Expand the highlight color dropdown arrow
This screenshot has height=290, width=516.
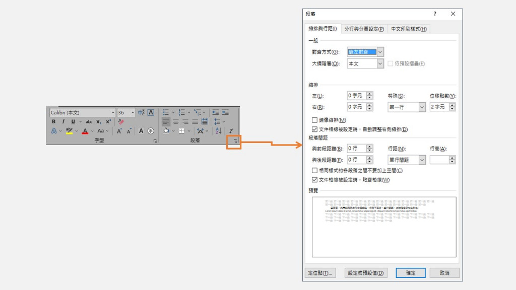pyautogui.click(x=77, y=131)
